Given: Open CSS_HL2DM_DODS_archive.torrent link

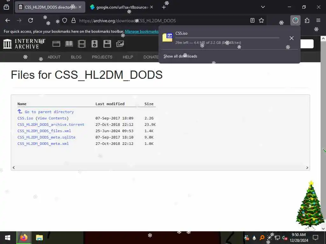Looking at the screenshot, I should point(51,125).
